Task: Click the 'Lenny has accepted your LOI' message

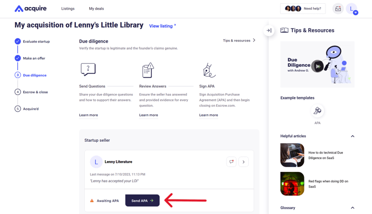Action: [x=114, y=181]
